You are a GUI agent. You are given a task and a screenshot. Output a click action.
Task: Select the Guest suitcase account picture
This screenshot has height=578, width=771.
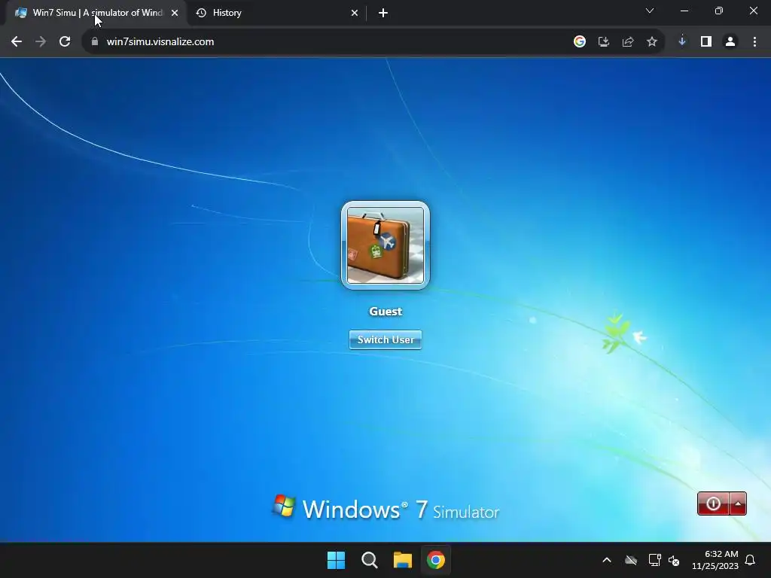point(385,245)
